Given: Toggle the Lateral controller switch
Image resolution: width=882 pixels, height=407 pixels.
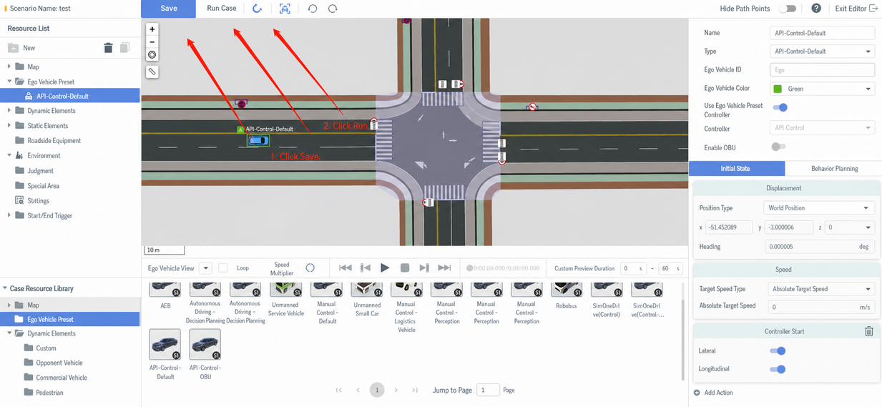Looking at the screenshot, I should coord(778,351).
